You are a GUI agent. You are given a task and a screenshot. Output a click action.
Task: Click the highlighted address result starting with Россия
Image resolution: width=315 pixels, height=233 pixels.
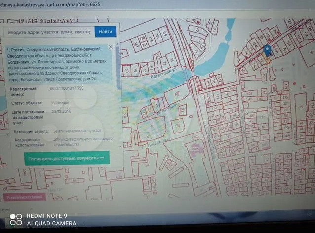pos(59,64)
